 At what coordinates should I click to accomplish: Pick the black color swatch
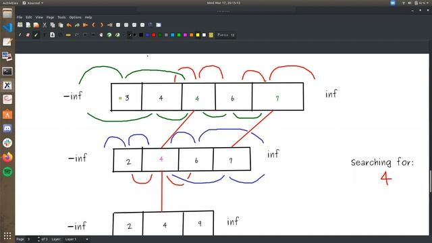point(141,35)
